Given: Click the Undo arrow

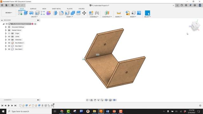Looking at the screenshot, I should coord(17,5).
